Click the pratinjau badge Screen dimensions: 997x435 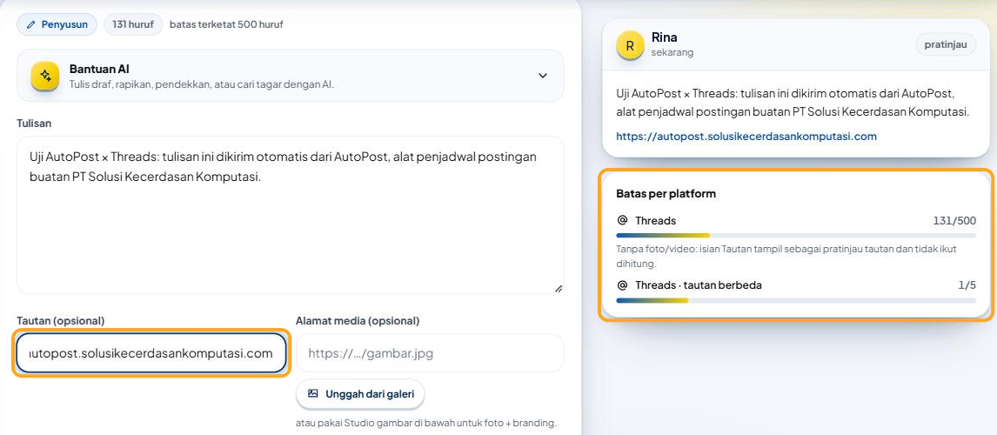click(946, 44)
